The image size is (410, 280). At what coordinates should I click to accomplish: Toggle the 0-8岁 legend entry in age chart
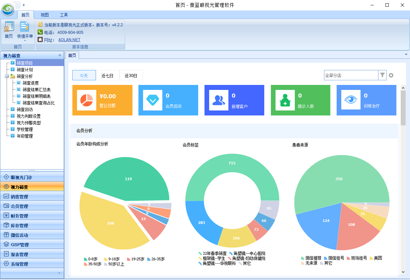click(91, 259)
